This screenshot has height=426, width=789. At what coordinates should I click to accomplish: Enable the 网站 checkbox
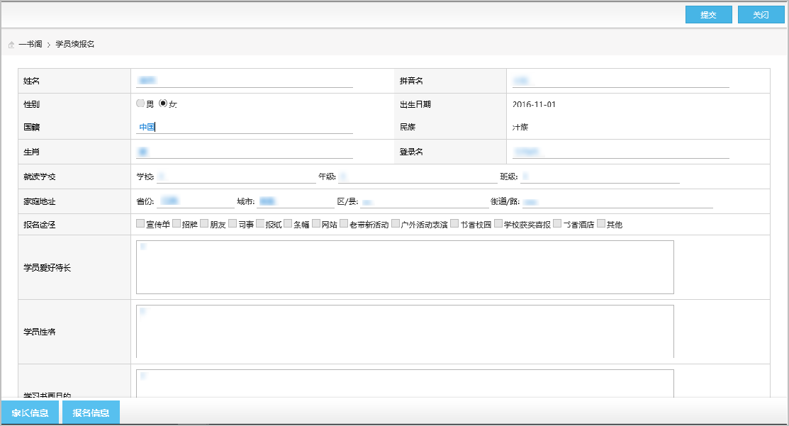(x=316, y=224)
